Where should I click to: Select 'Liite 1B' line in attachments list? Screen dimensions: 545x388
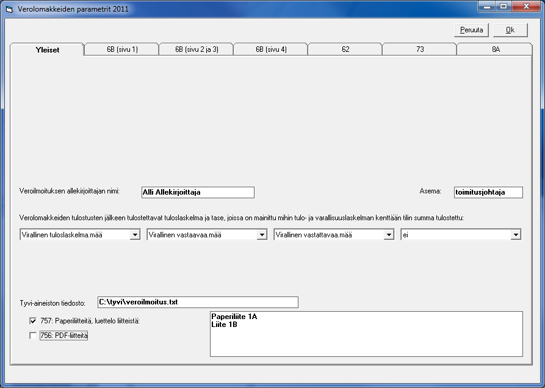coord(224,325)
